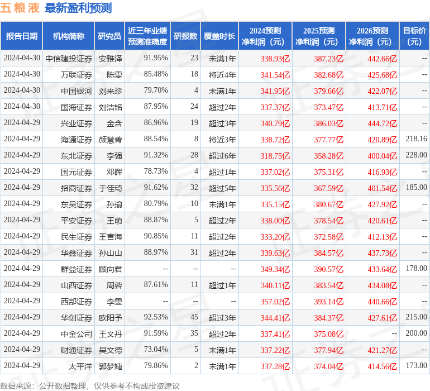Click researcher name 王言海
The image size is (430, 391).
(x=110, y=237)
